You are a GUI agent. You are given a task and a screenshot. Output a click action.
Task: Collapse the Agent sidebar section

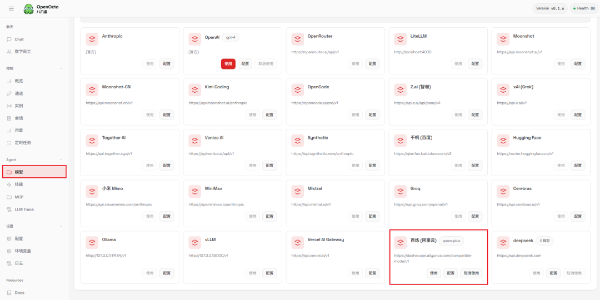(61, 159)
